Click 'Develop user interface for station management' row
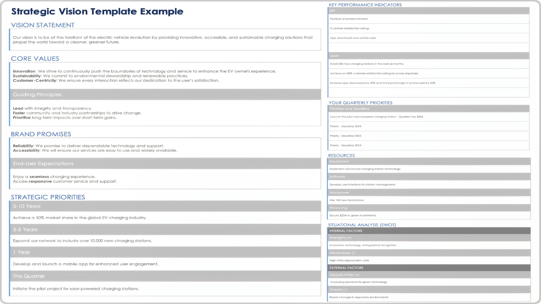Image resolution: width=541 pixels, height=304 pixels. 429,185
